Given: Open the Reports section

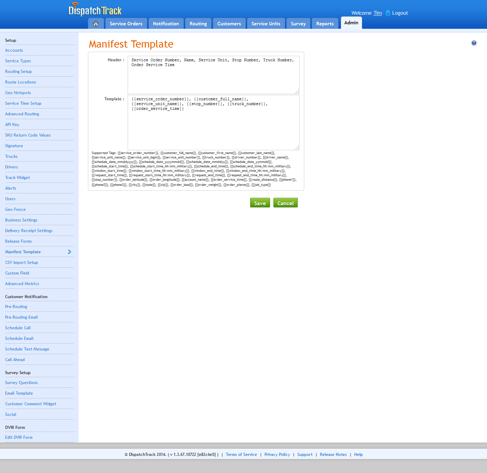Looking at the screenshot, I should coord(325,23).
